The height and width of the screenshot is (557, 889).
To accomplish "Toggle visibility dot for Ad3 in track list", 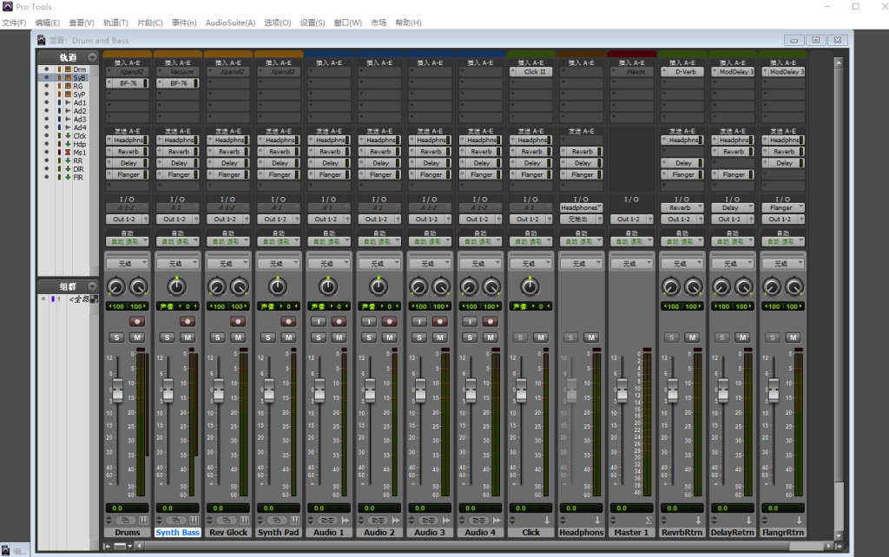I will pyautogui.click(x=47, y=120).
